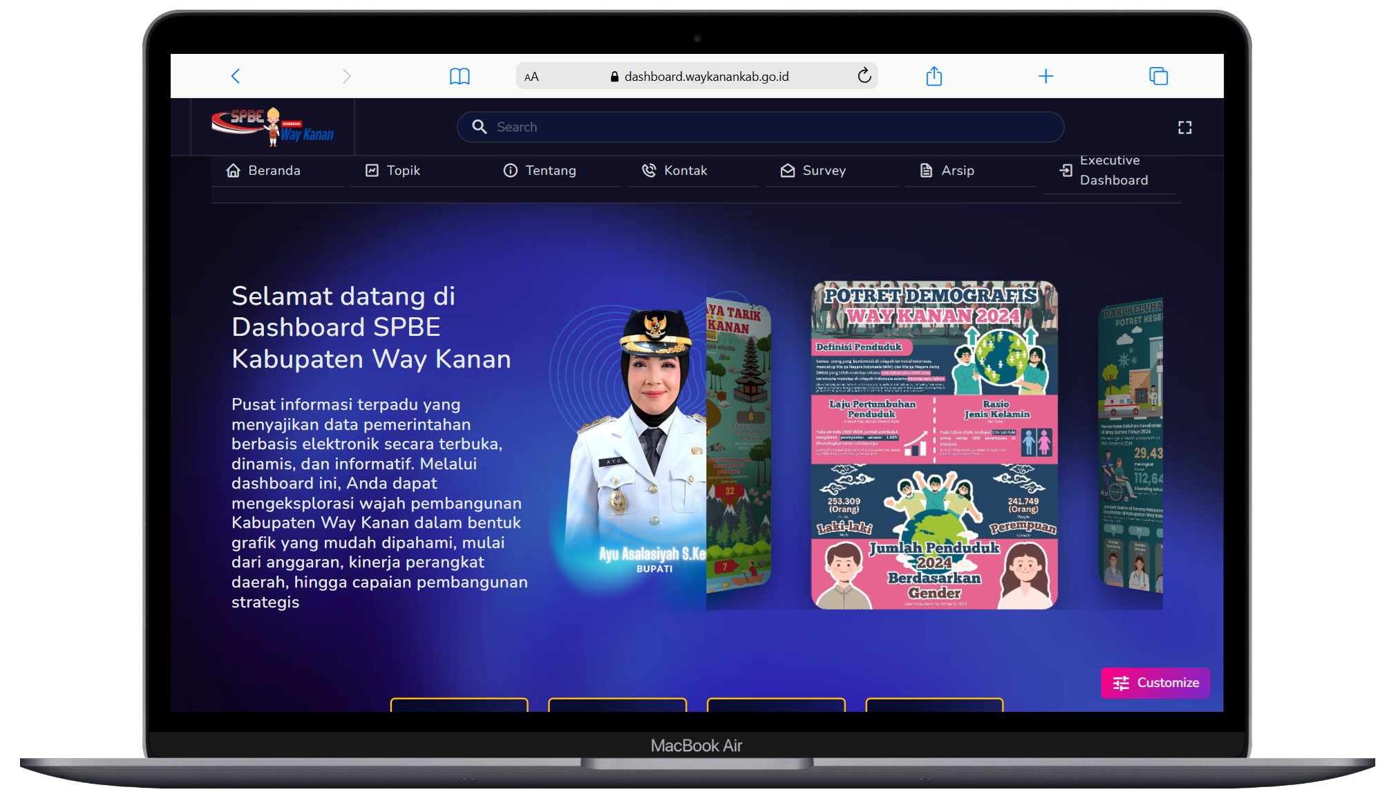The height and width of the screenshot is (792, 1382).
Task: Click the home icon beside Beranda
Action: pyautogui.click(x=234, y=171)
